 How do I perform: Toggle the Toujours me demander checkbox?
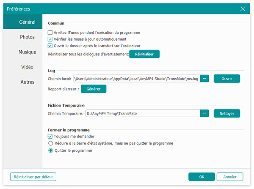pos(50,137)
